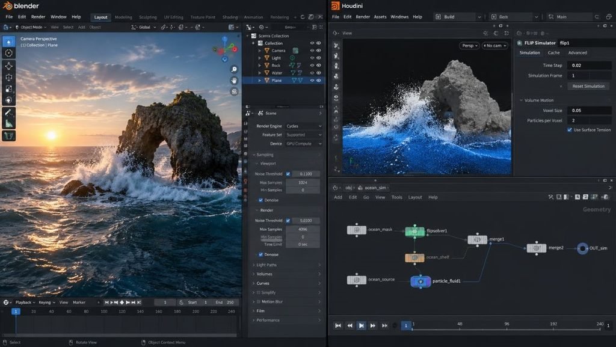Select the blue particle_fluid1 node
Viewport: 616px width, 347px height.
point(420,281)
